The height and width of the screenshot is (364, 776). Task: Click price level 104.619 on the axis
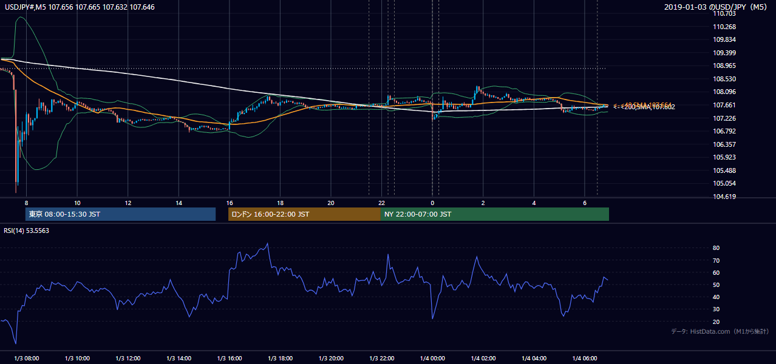(724, 197)
